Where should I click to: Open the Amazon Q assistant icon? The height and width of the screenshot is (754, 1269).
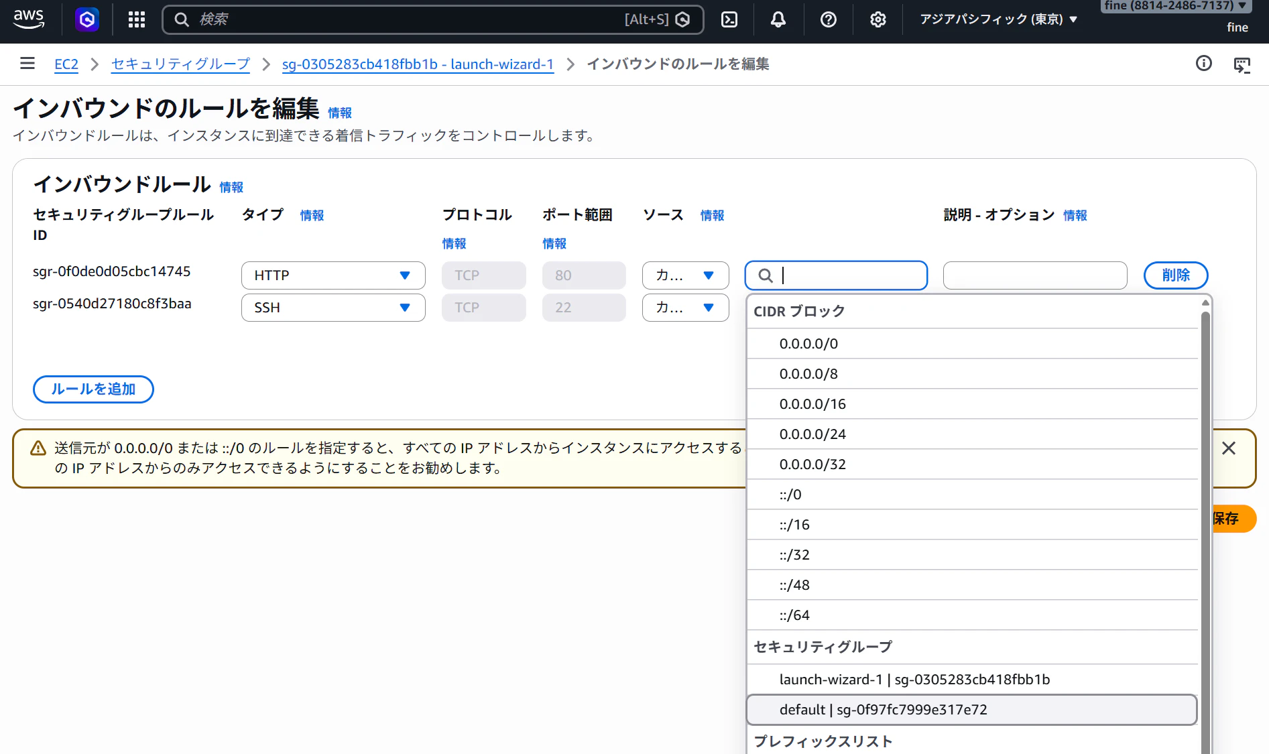click(x=87, y=19)
